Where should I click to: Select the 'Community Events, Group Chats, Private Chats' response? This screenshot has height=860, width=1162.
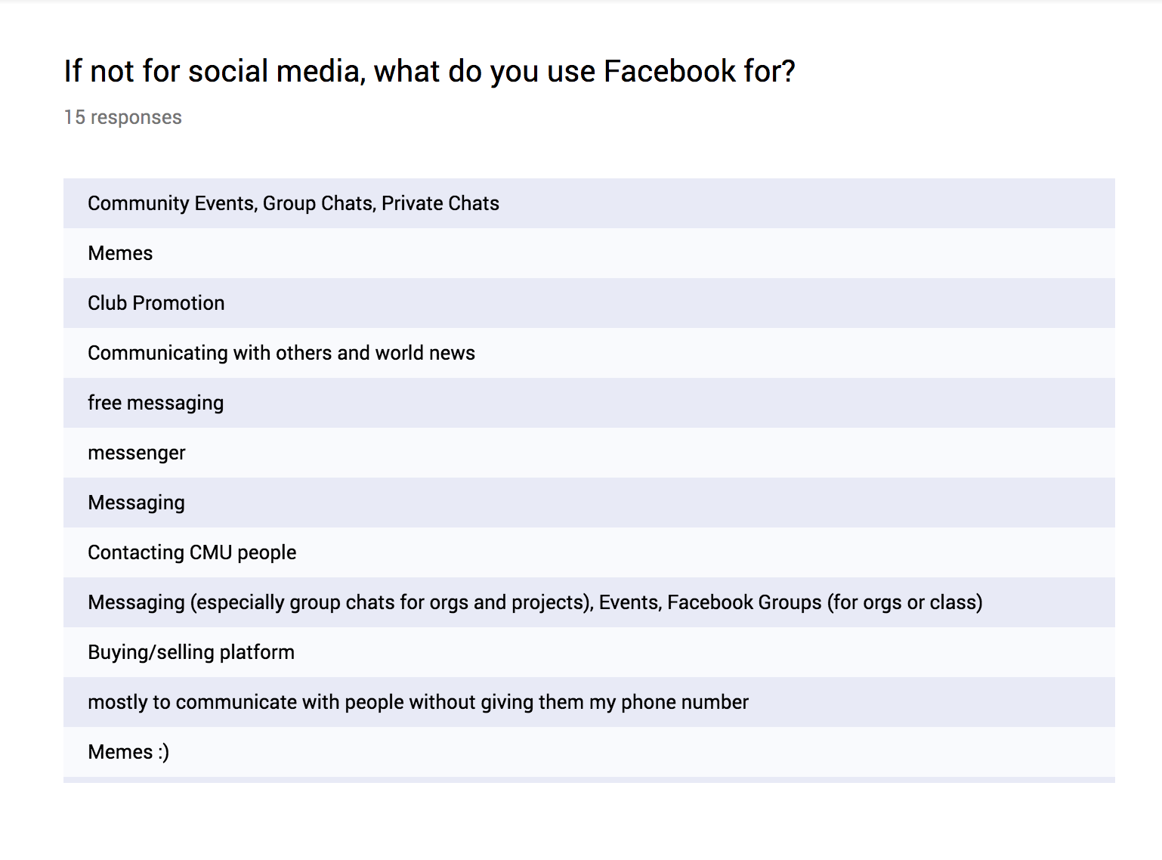coord(589,203)
